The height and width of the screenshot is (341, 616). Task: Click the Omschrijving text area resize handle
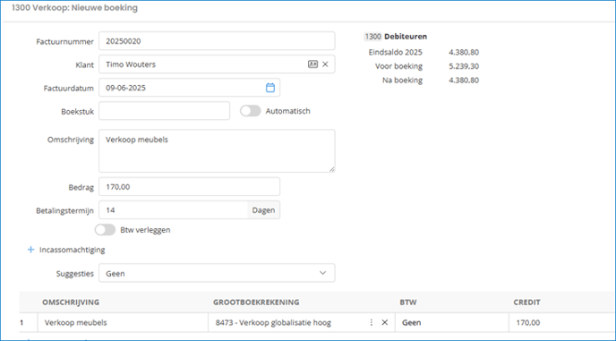tap(332, 169)
